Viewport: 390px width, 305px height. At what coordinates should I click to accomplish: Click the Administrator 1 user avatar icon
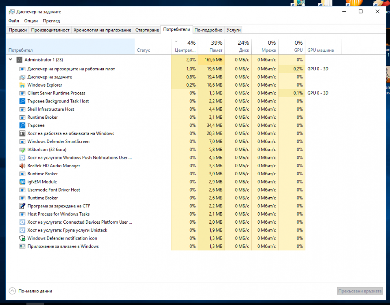click(x=19, y=60)
